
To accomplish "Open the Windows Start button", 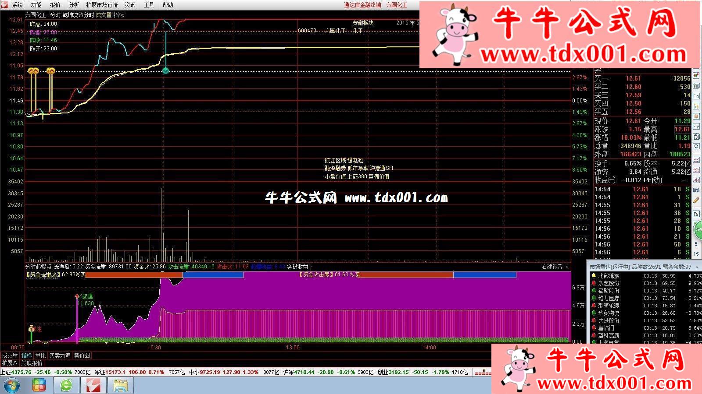I will [11, 385].
